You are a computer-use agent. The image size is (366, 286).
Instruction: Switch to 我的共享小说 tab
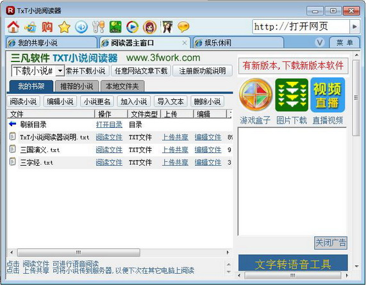tap(51, 43)
